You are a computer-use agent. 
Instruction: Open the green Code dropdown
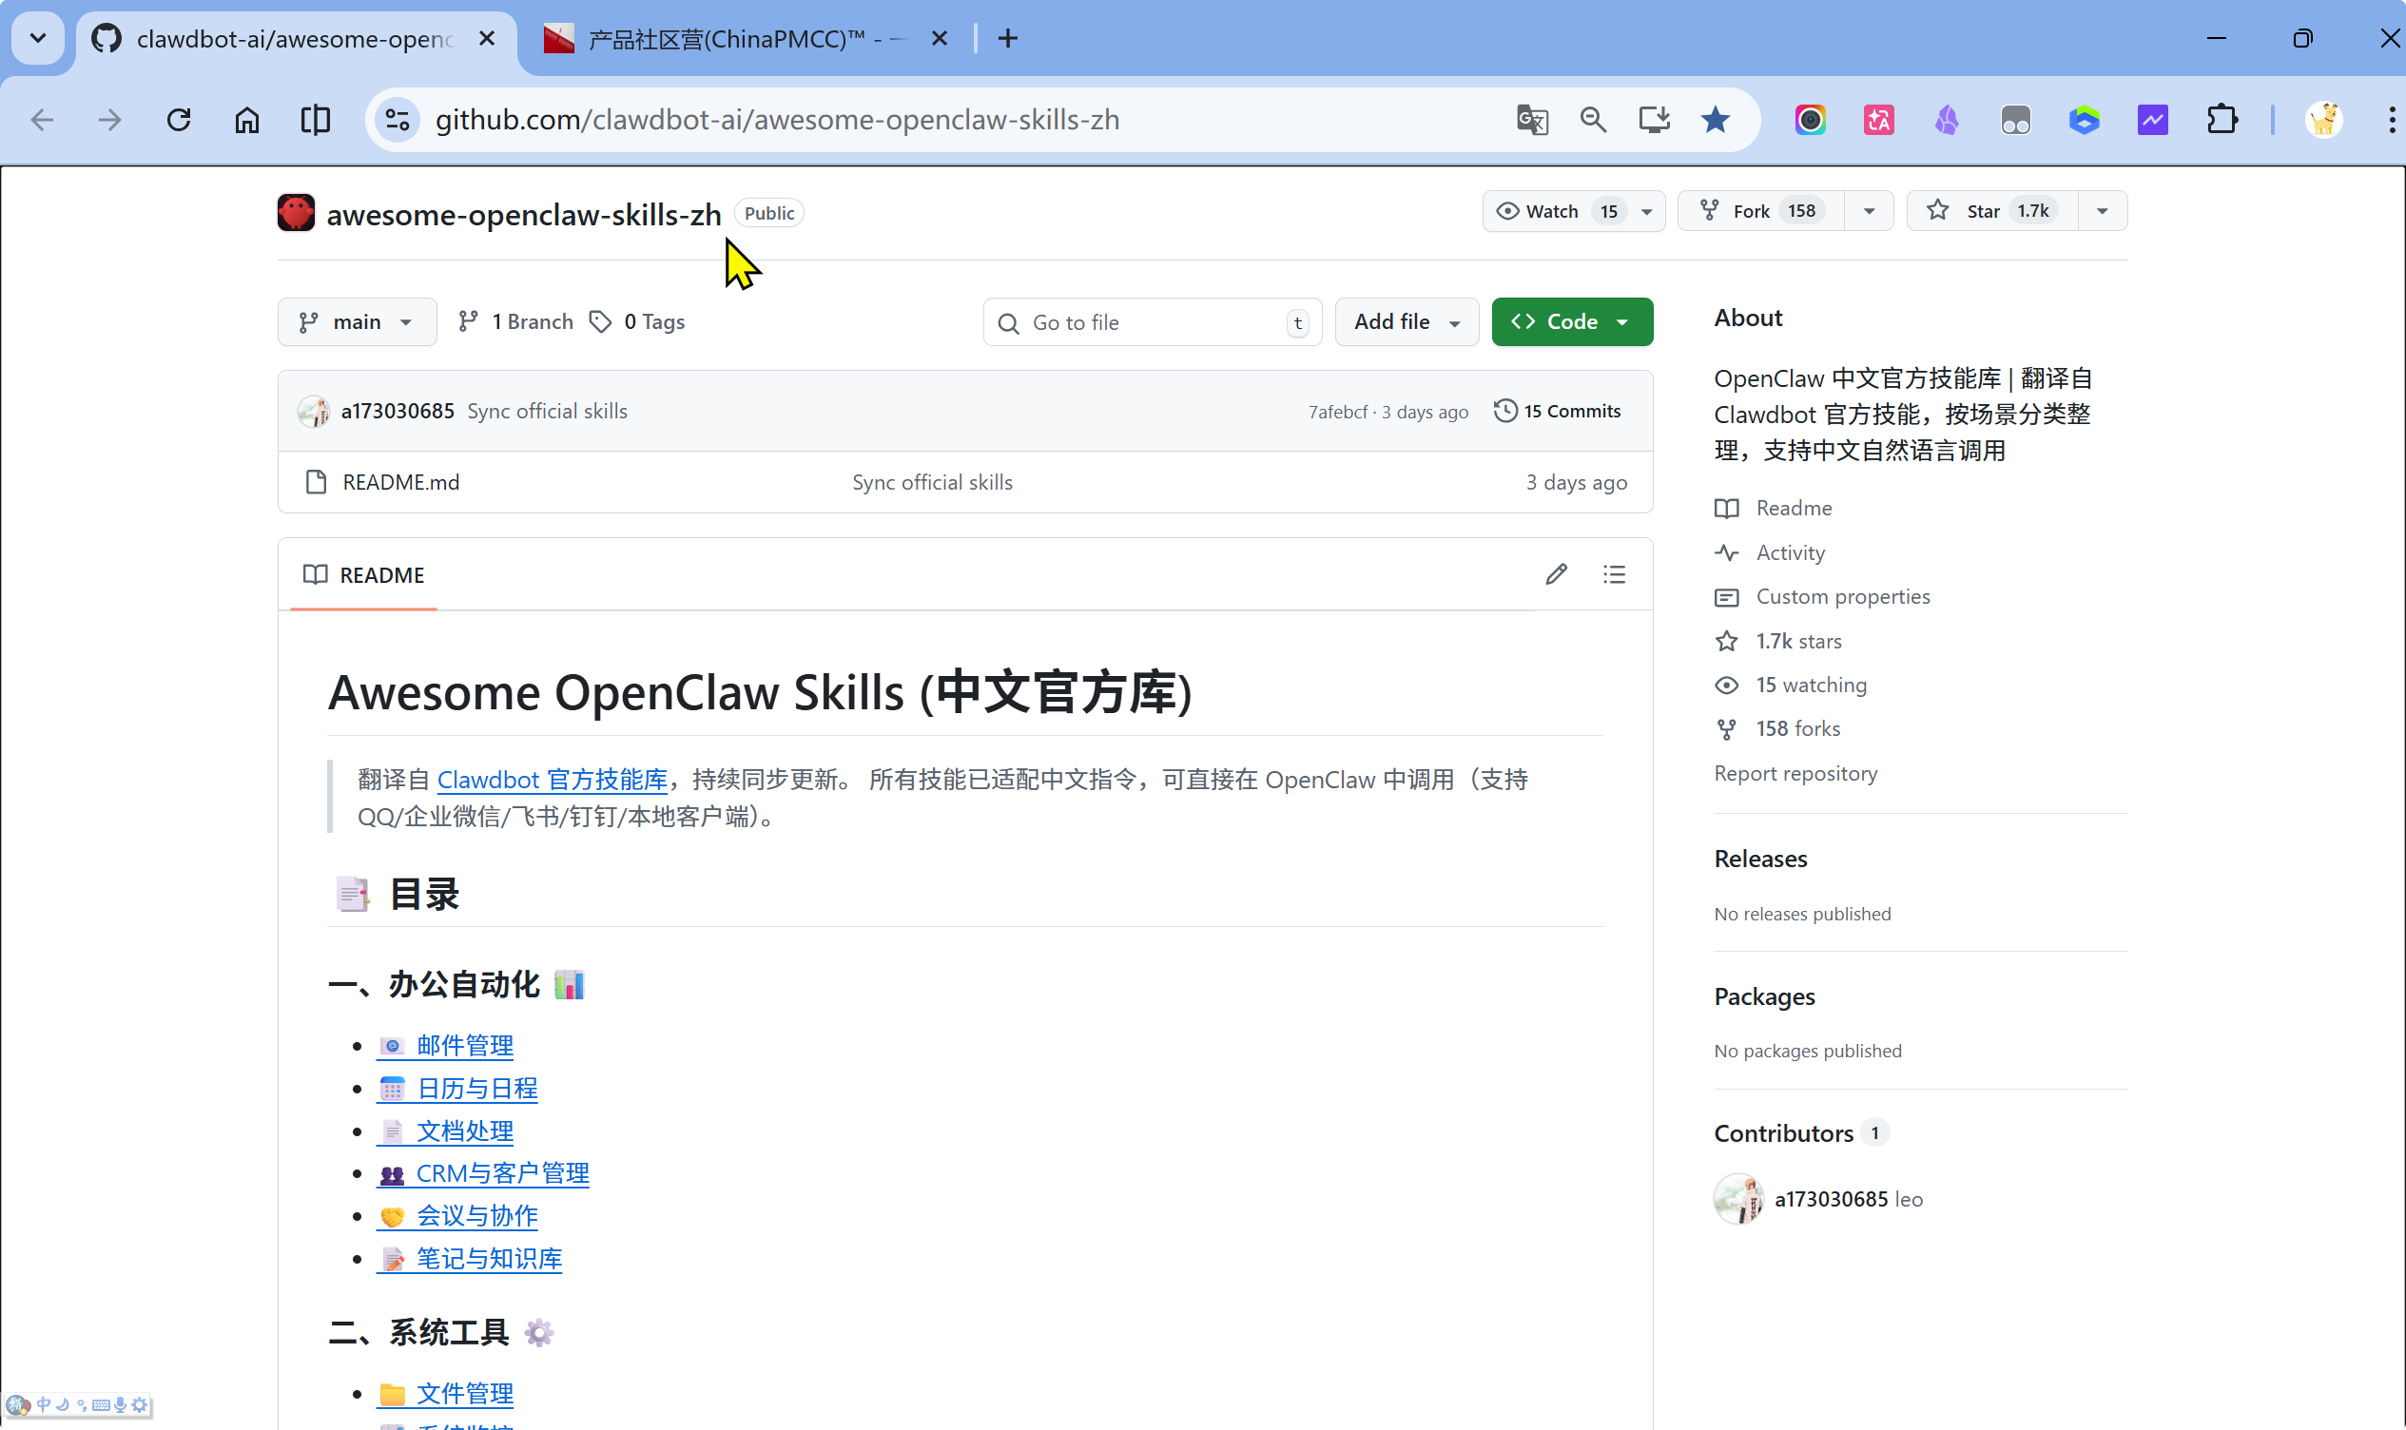pyautogui.click(x=1572, y=322)
